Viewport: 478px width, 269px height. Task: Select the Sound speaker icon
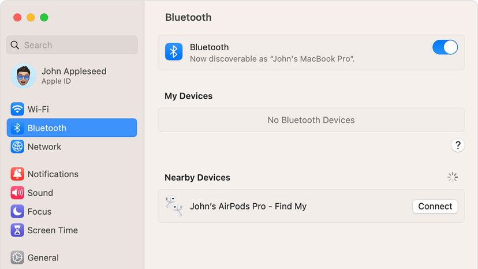pyautogui.click(x=17, y=192)
